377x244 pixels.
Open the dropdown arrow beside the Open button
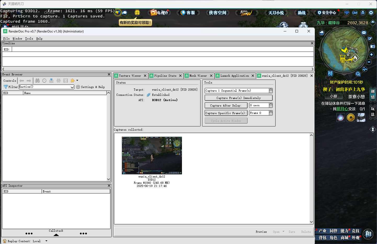coord(283,231)
